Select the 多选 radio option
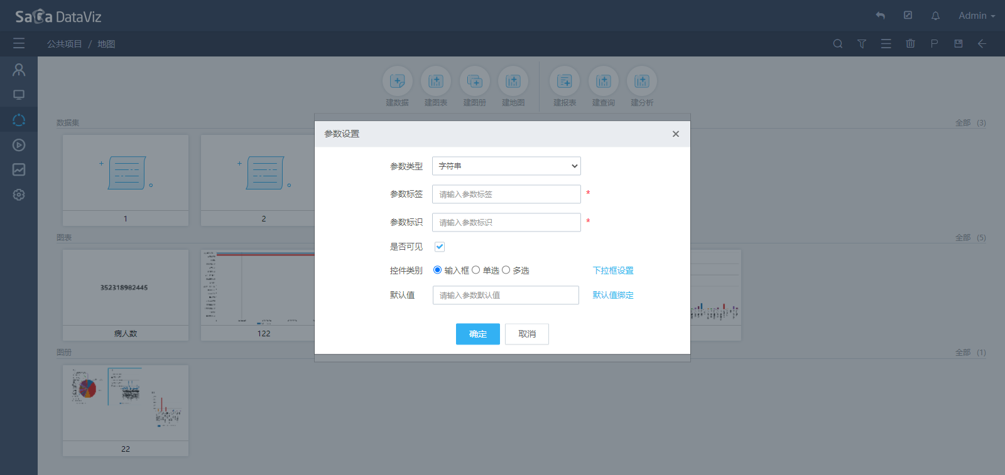This screenshot has height=475, width=1005. (506, 270)
